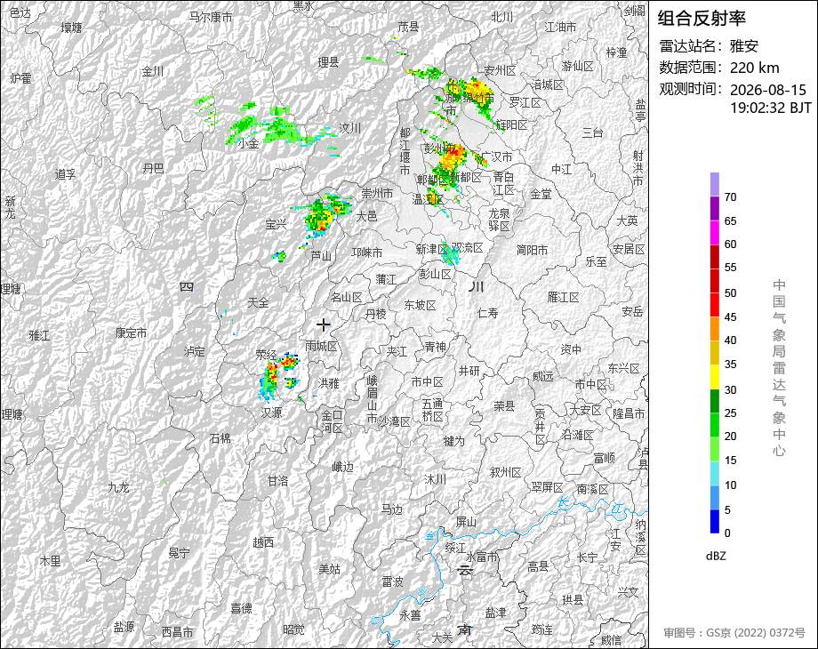The image size is (818, 649).
Task: Click the 审图号 GS京 (2022) 0372号 text
Action: 734,633
